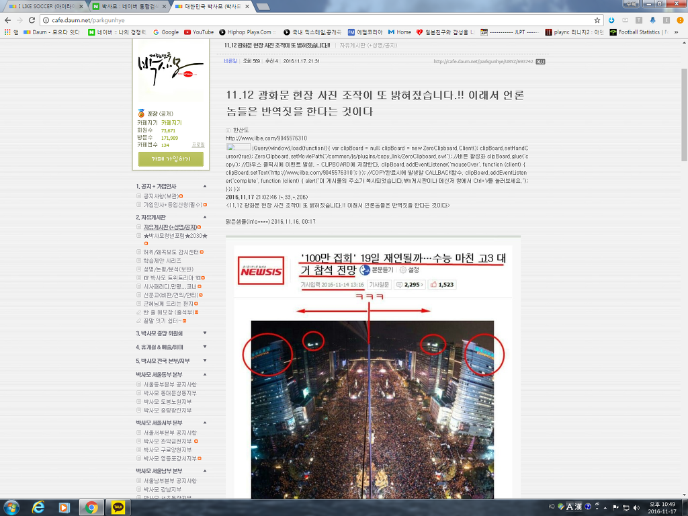The image size is (688, 516).
Task: Collapse the 박사모 서울남부 본부 section
Action: pyautogui.click(x=205, y=471)
